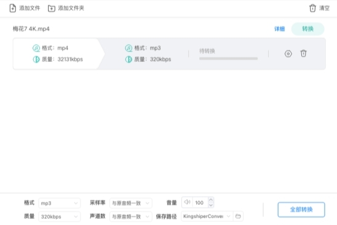
Task: Click the 添加文件夹 folder icon
Action: [52, 9]
